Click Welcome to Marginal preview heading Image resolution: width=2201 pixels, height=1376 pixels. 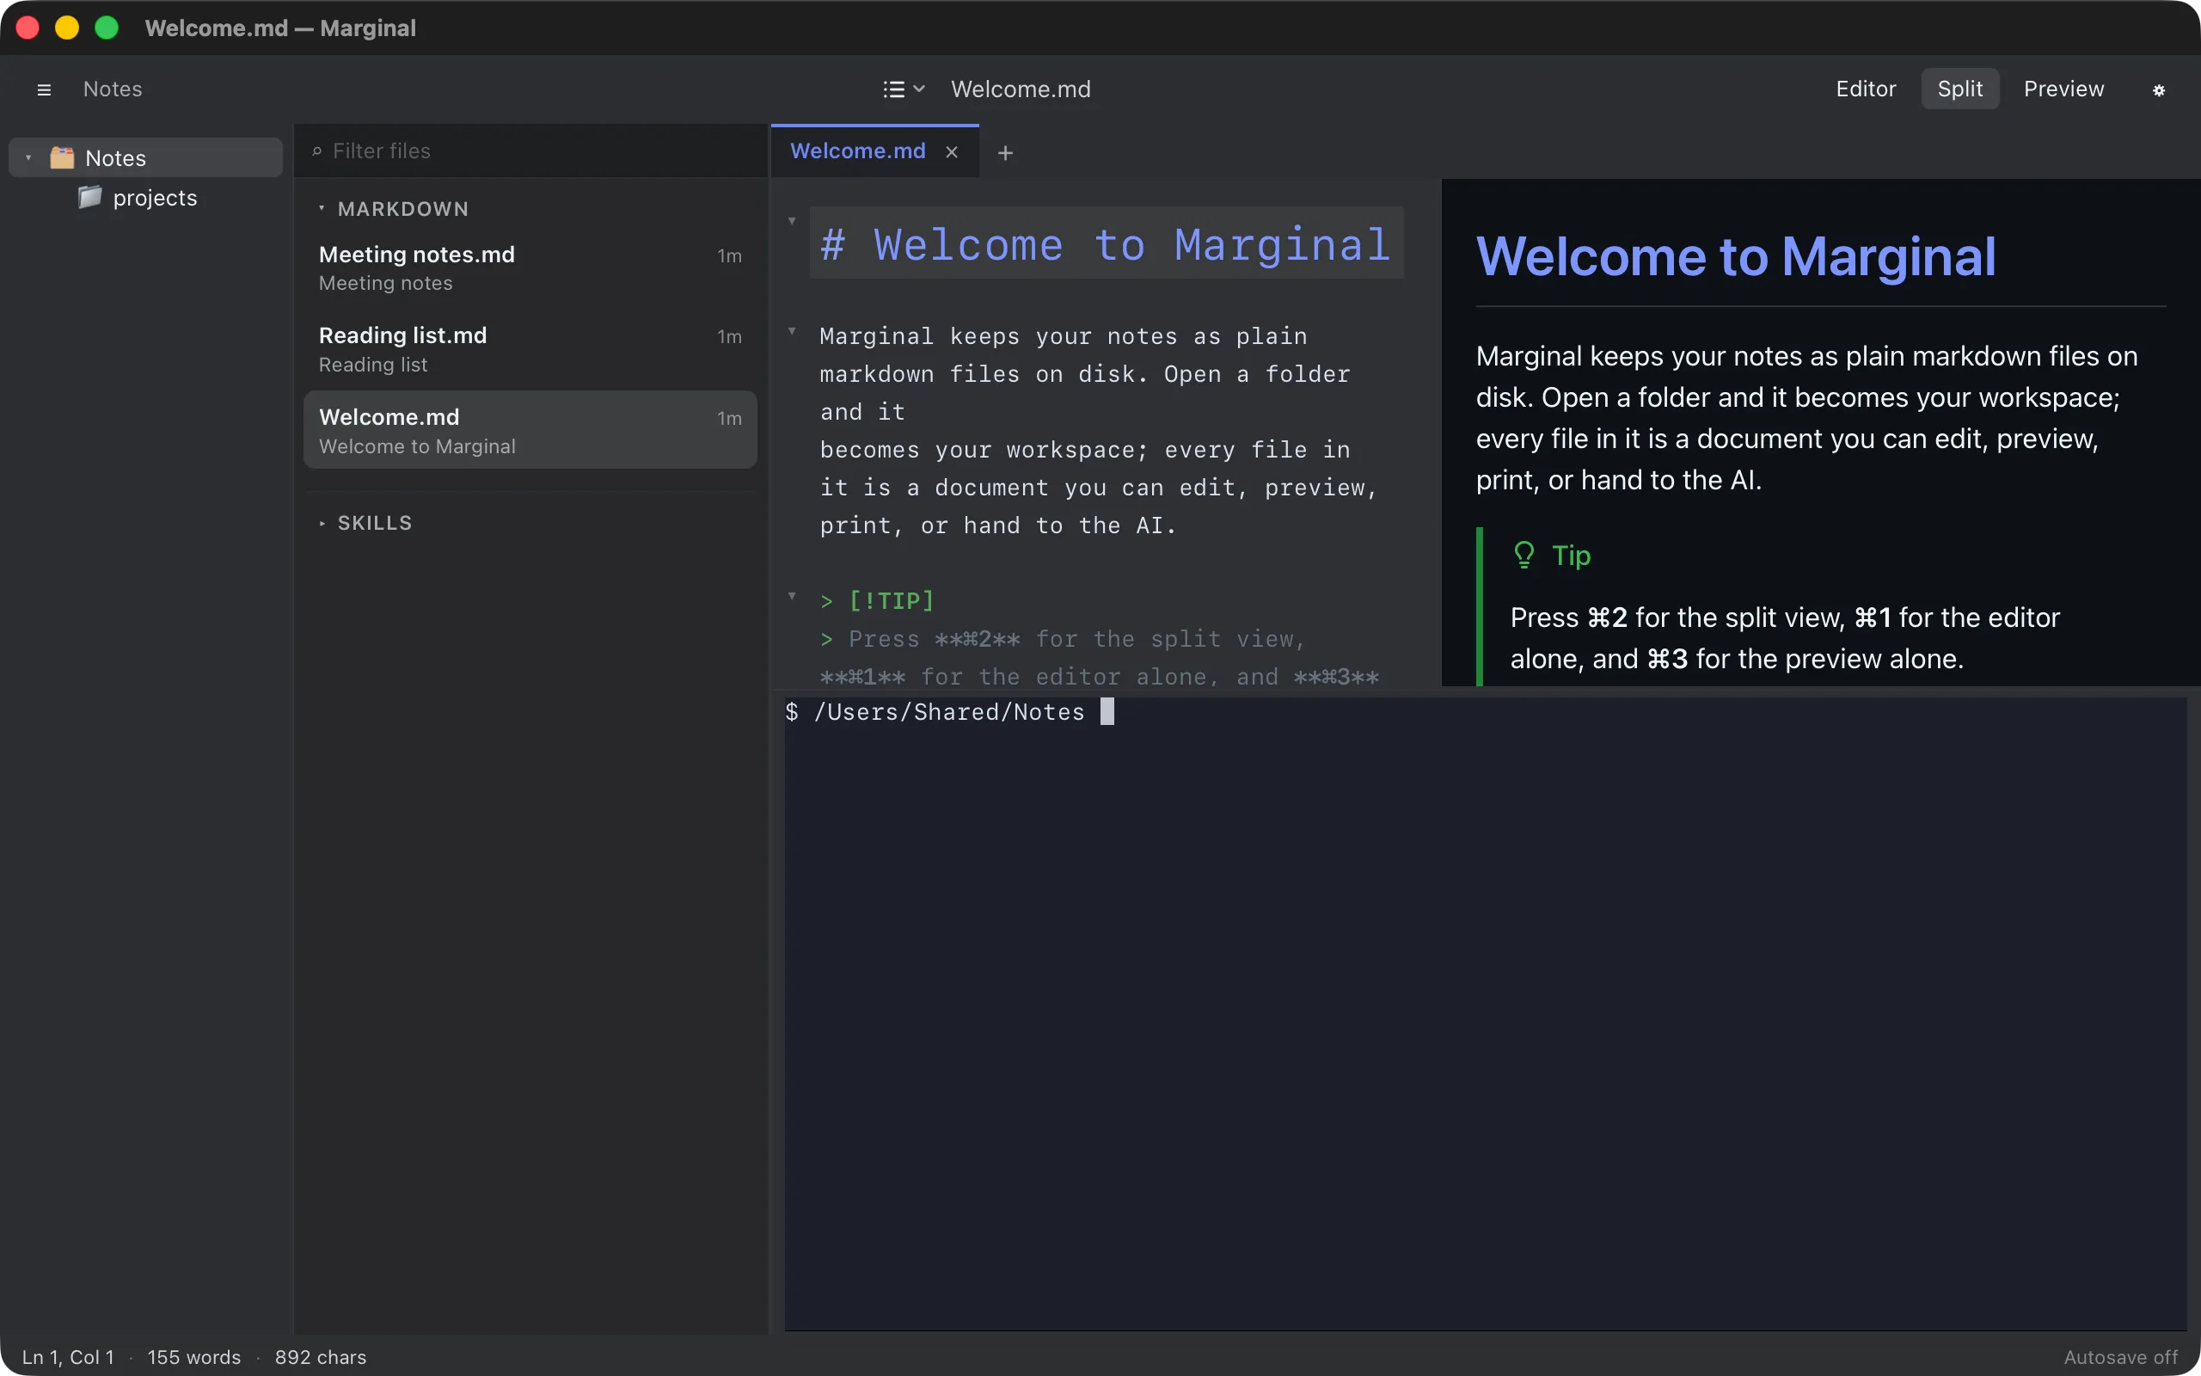click(x=1735, y=255)
